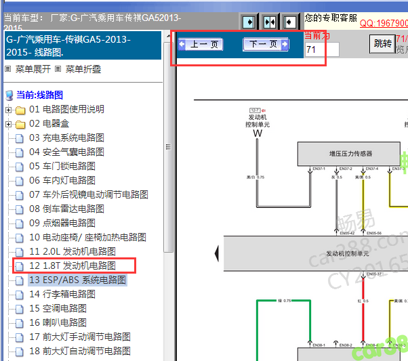
Task: Click the 01 电路图使用说明 folder icon
Action: click(x=20, y=110)
